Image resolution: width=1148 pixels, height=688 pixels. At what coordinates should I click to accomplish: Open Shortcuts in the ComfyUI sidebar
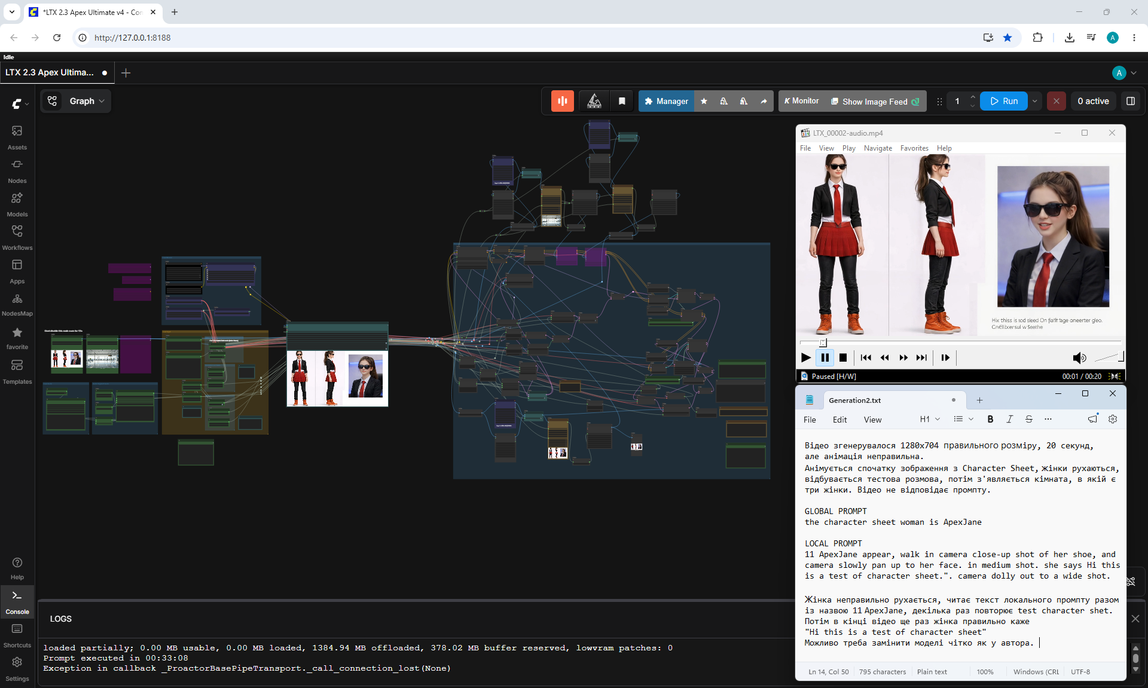pyautogui.click(x=17, y=635)
